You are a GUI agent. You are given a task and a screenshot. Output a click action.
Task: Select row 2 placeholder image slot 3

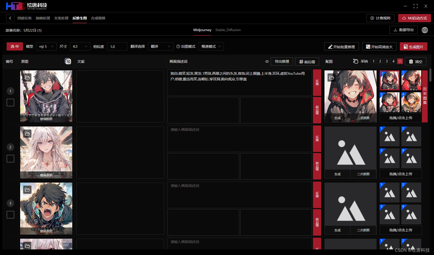tap(390, 158)
